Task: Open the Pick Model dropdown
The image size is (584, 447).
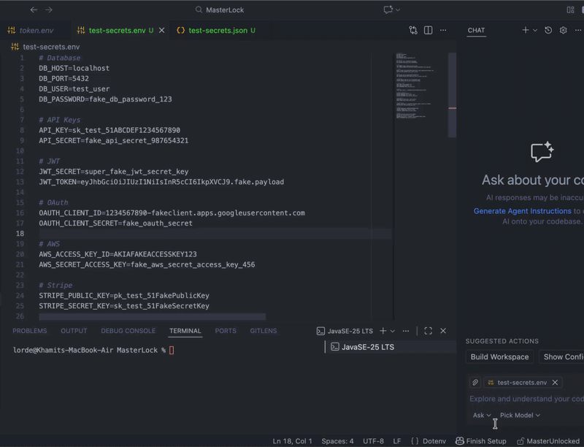Action: pyautogui.click(x=520, y=415)
